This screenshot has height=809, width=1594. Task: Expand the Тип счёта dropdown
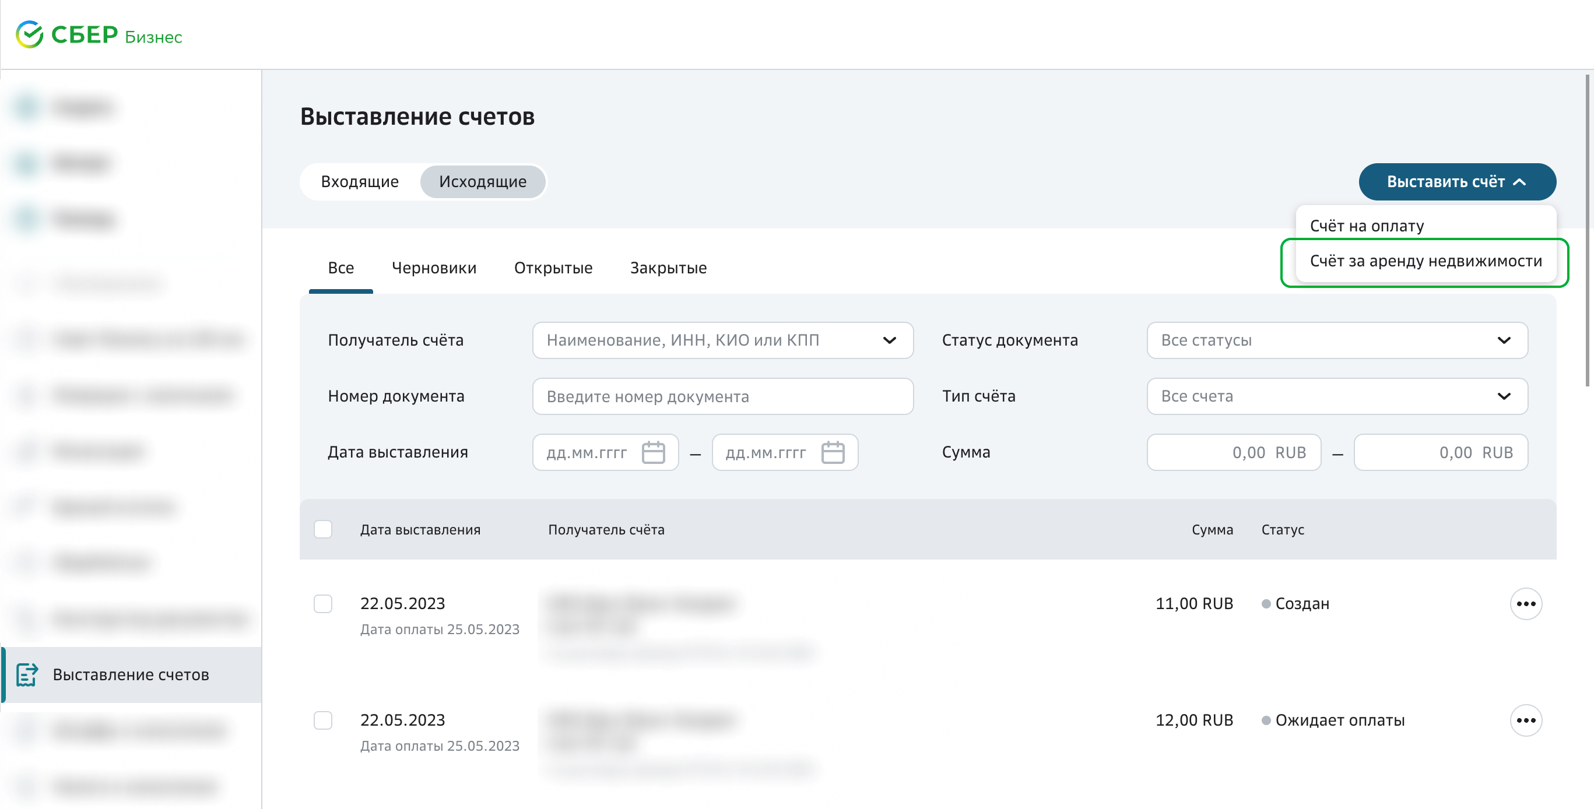[x=1336, y=396]
